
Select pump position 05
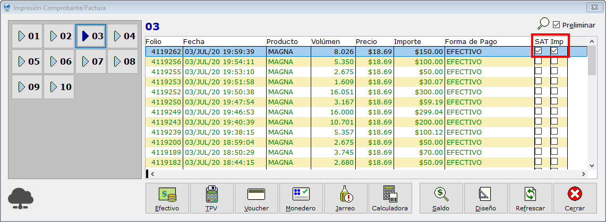28,61
